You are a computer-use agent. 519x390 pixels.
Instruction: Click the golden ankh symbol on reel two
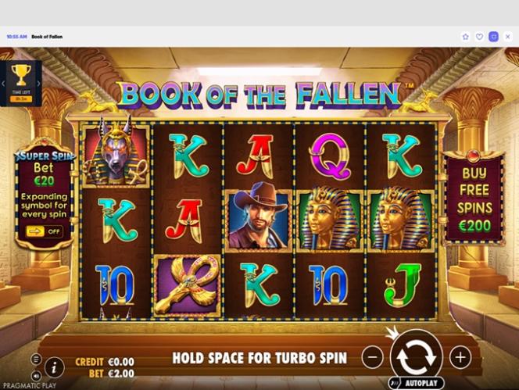[188, 285]
